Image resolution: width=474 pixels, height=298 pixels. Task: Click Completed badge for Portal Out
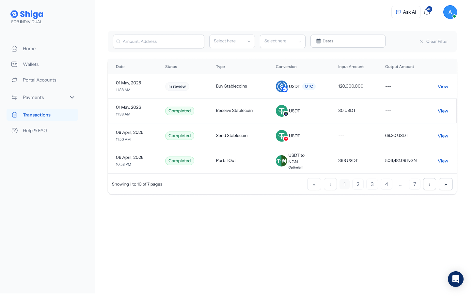[180, 161]
